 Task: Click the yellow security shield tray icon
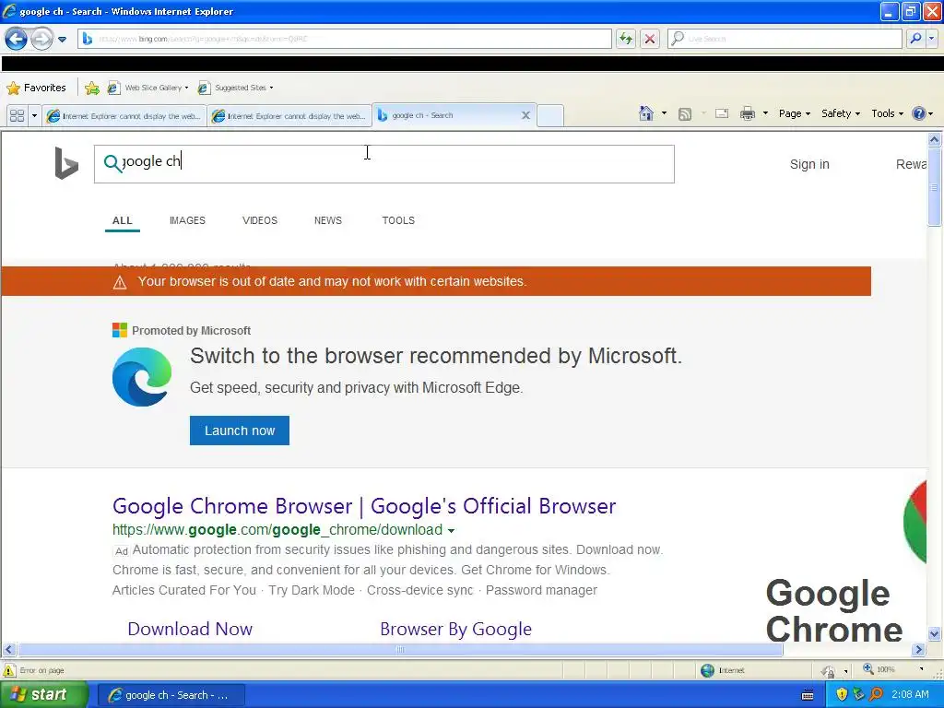coord(842,695)
